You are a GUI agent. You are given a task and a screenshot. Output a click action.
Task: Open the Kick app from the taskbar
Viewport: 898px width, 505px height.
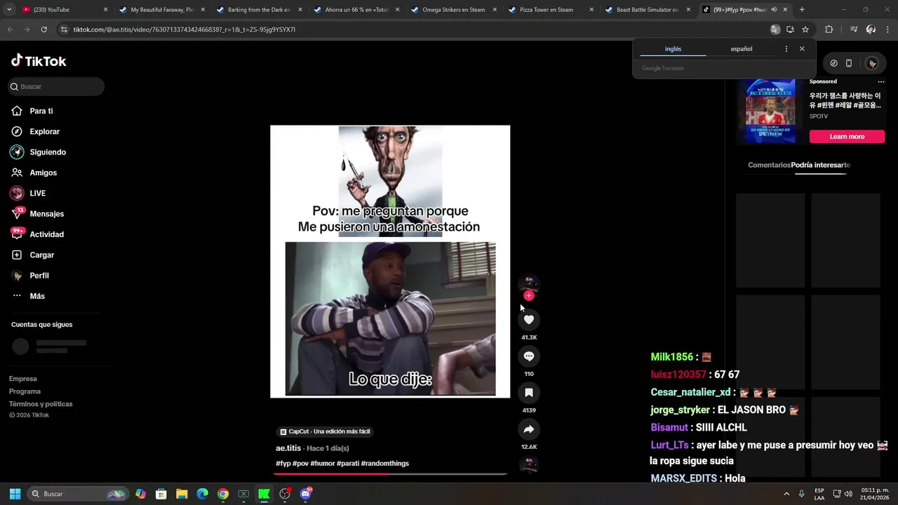(264, 494)
